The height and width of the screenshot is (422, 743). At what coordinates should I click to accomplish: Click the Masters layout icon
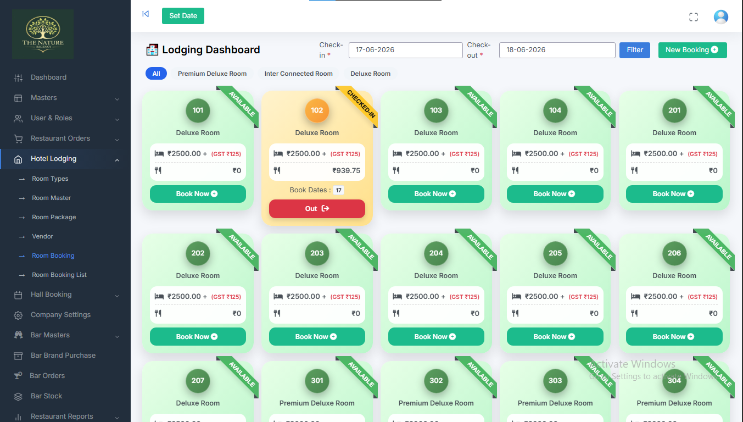18,98
